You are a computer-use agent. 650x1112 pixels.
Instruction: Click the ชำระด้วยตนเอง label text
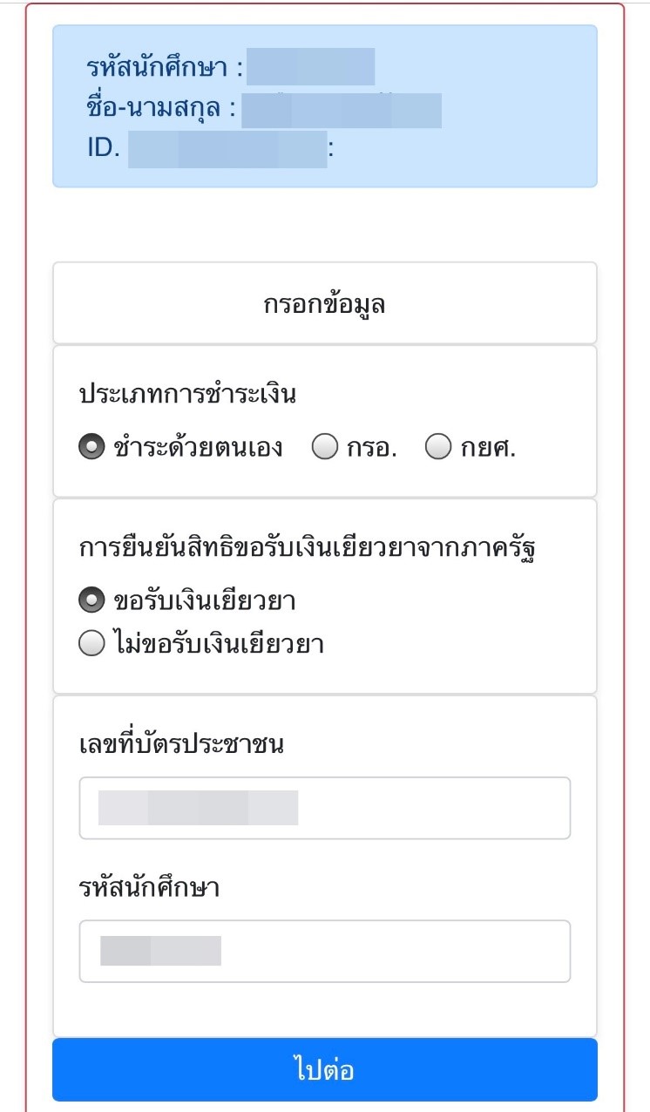click(x=198, y=448)
